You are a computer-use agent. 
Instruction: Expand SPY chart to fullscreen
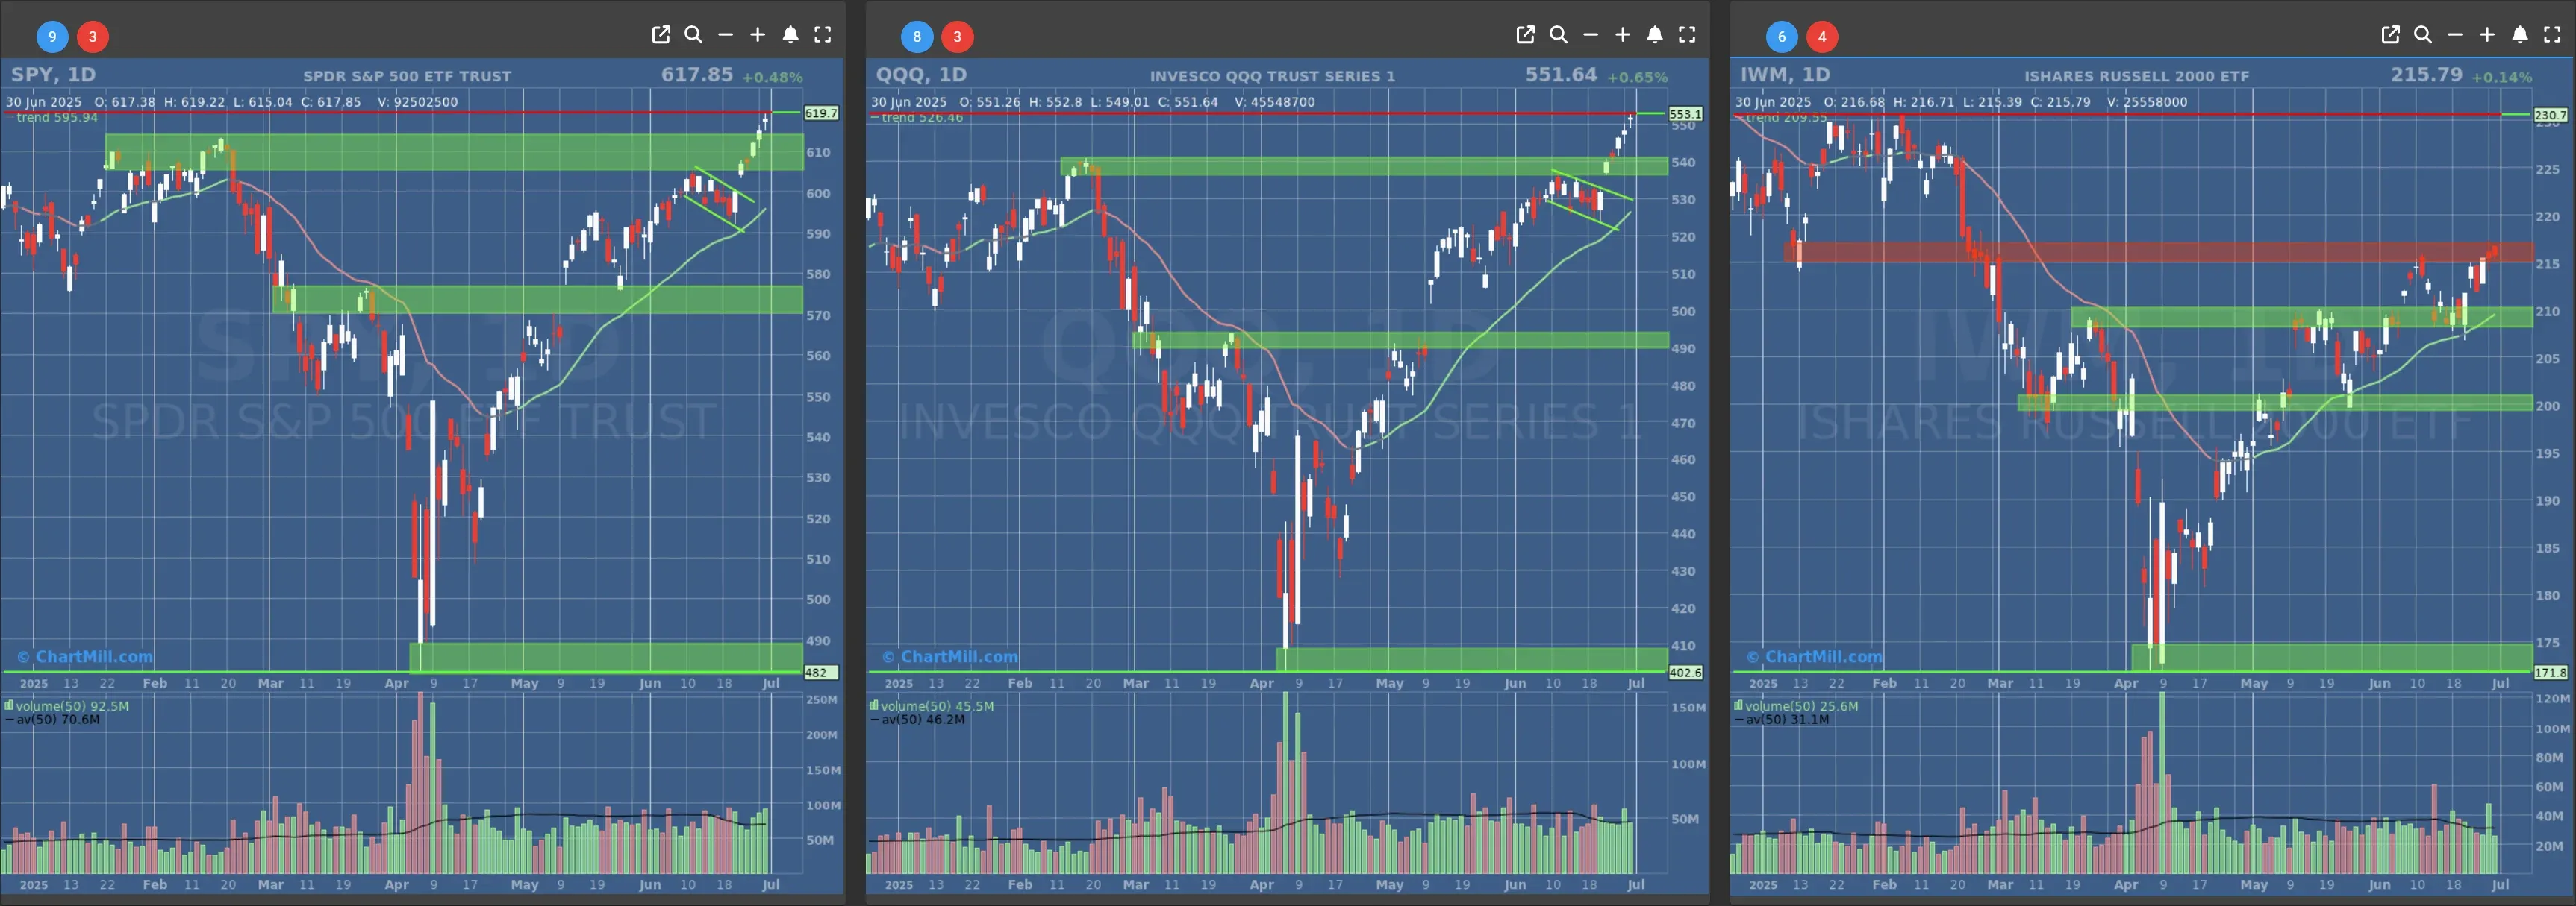pyautogui.click(x=823, y=35)
